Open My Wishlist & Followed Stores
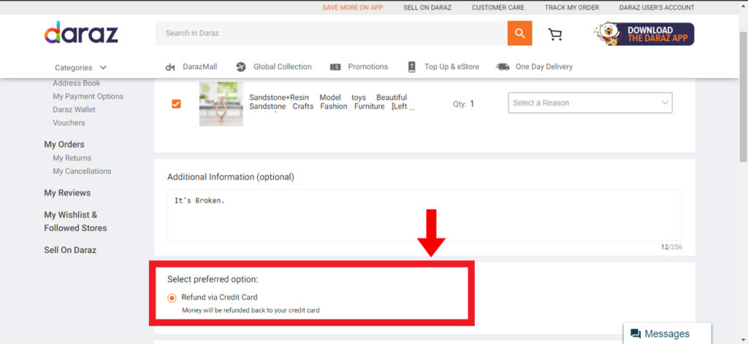The image size is (748, 344). 75,222
